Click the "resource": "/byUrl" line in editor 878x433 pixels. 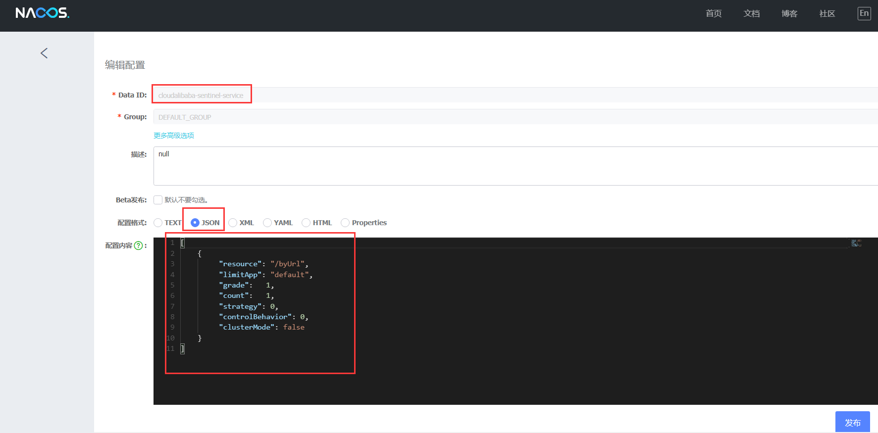tap(263, 264)
